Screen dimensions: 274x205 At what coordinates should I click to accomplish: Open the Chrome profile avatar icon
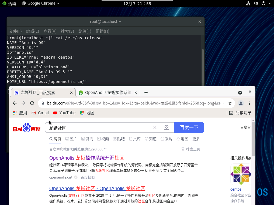coord(241,103)
